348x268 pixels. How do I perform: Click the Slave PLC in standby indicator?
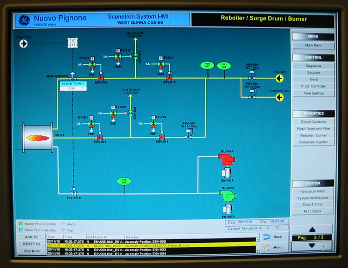(21, 230)
